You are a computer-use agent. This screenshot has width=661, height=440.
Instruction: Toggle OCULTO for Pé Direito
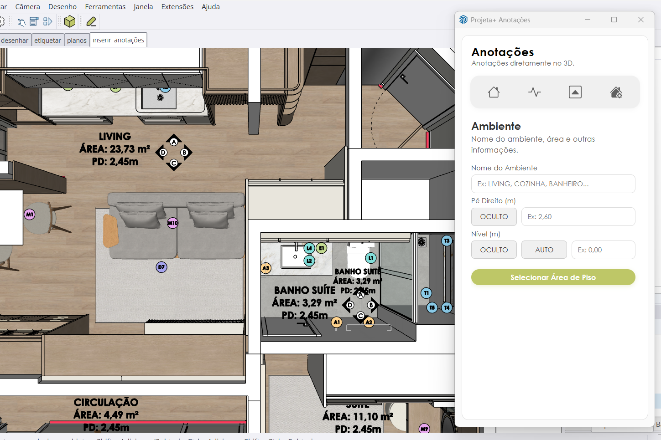coord(494,217)
